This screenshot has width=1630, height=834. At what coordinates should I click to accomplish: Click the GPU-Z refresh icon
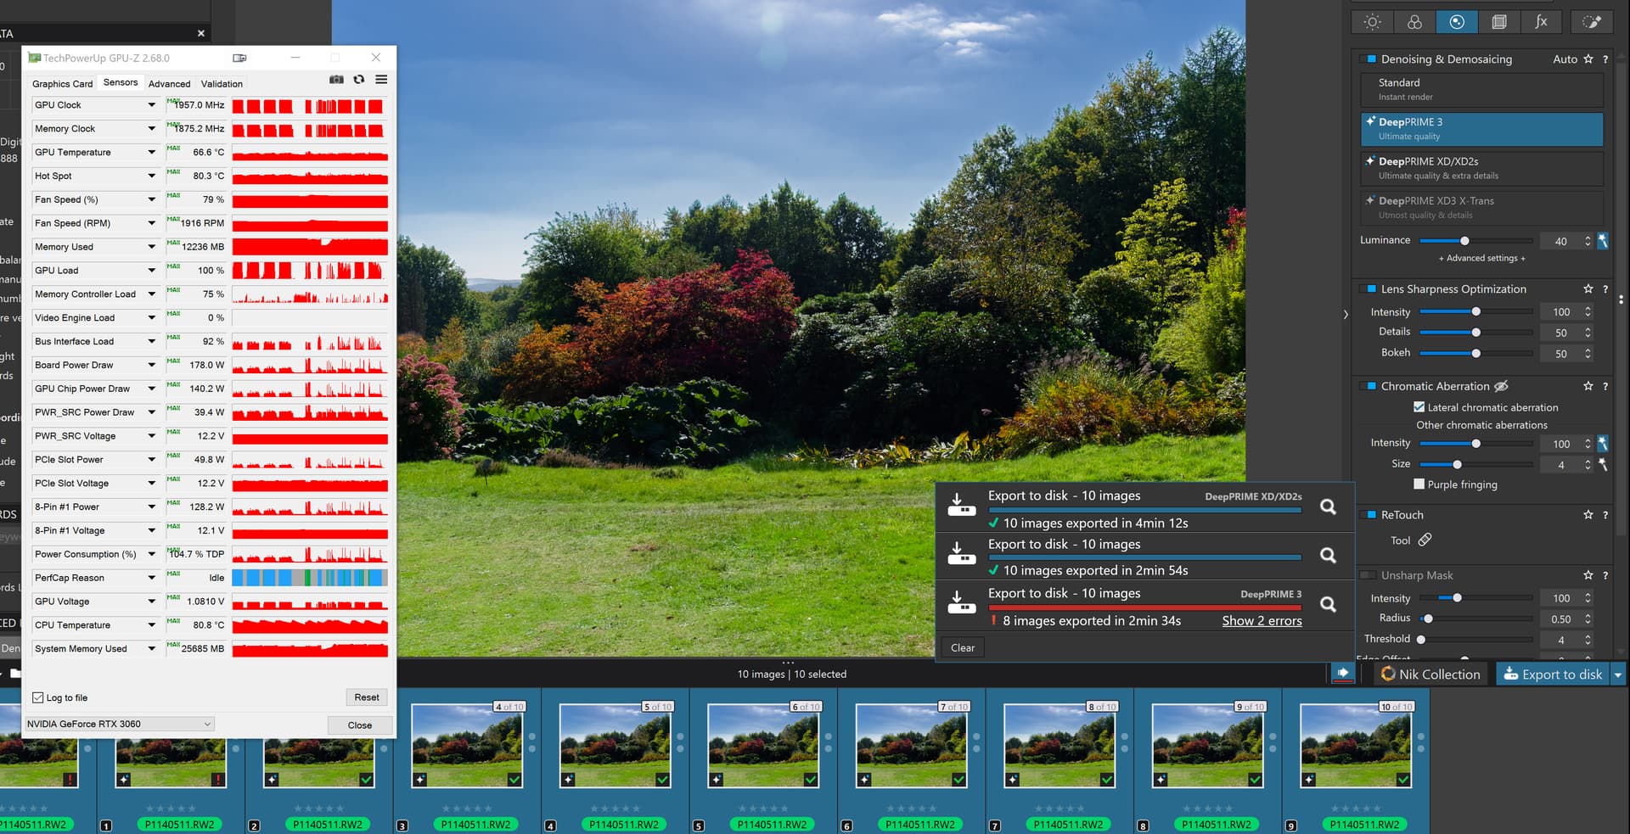coord(359,80)
